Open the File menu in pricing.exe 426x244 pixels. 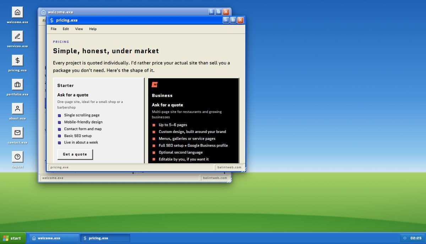pyautogui.click(x=54, y=29)
